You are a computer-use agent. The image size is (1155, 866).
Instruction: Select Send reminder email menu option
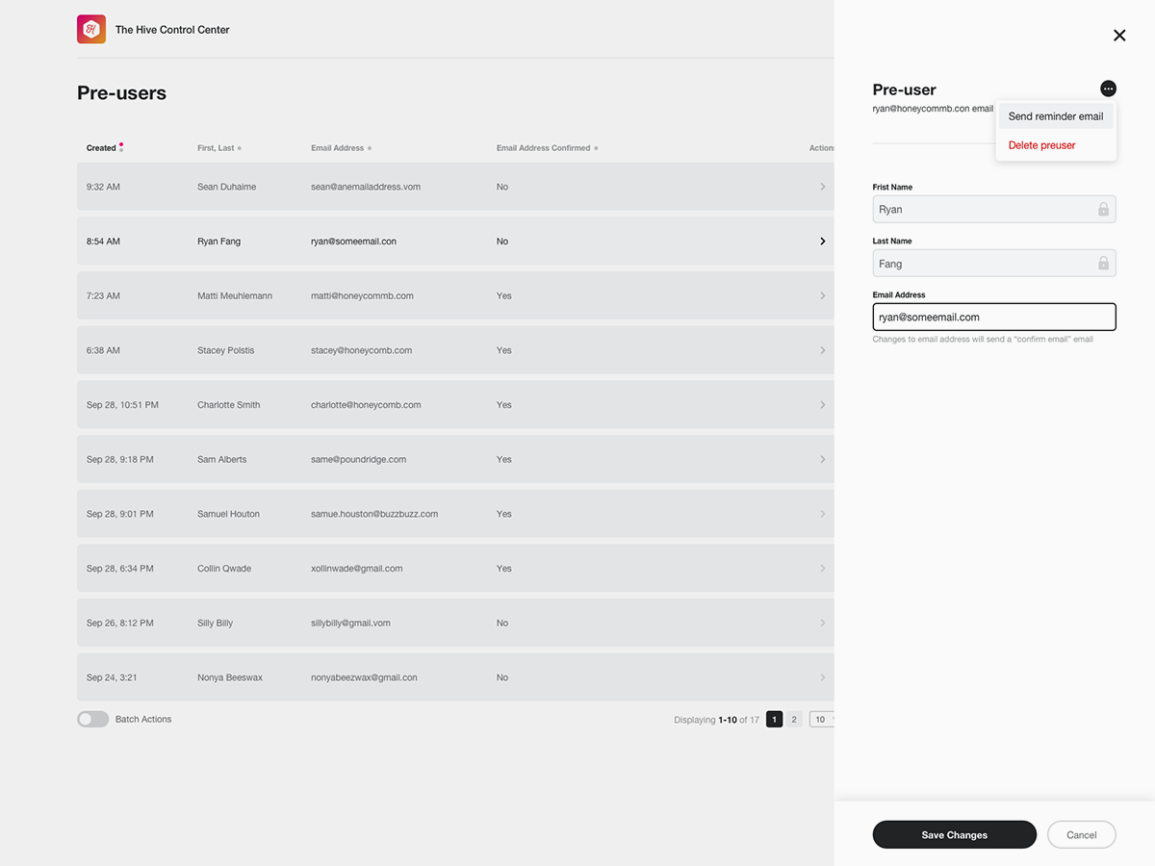click(1056, 116)
